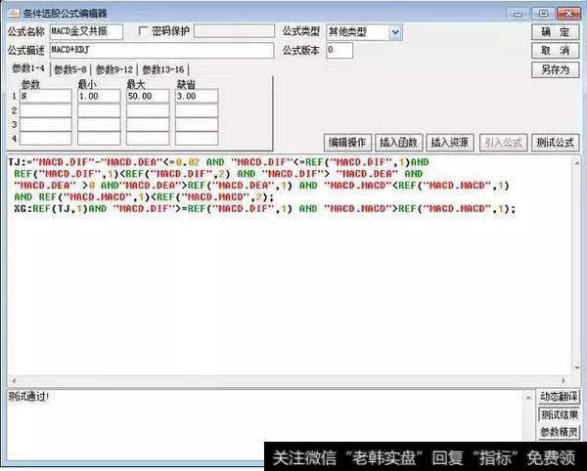Image resolution: width=587 pixels, height=471 pixels.
Task: Switch to the 参数5-8 tab
Action: 70,69
